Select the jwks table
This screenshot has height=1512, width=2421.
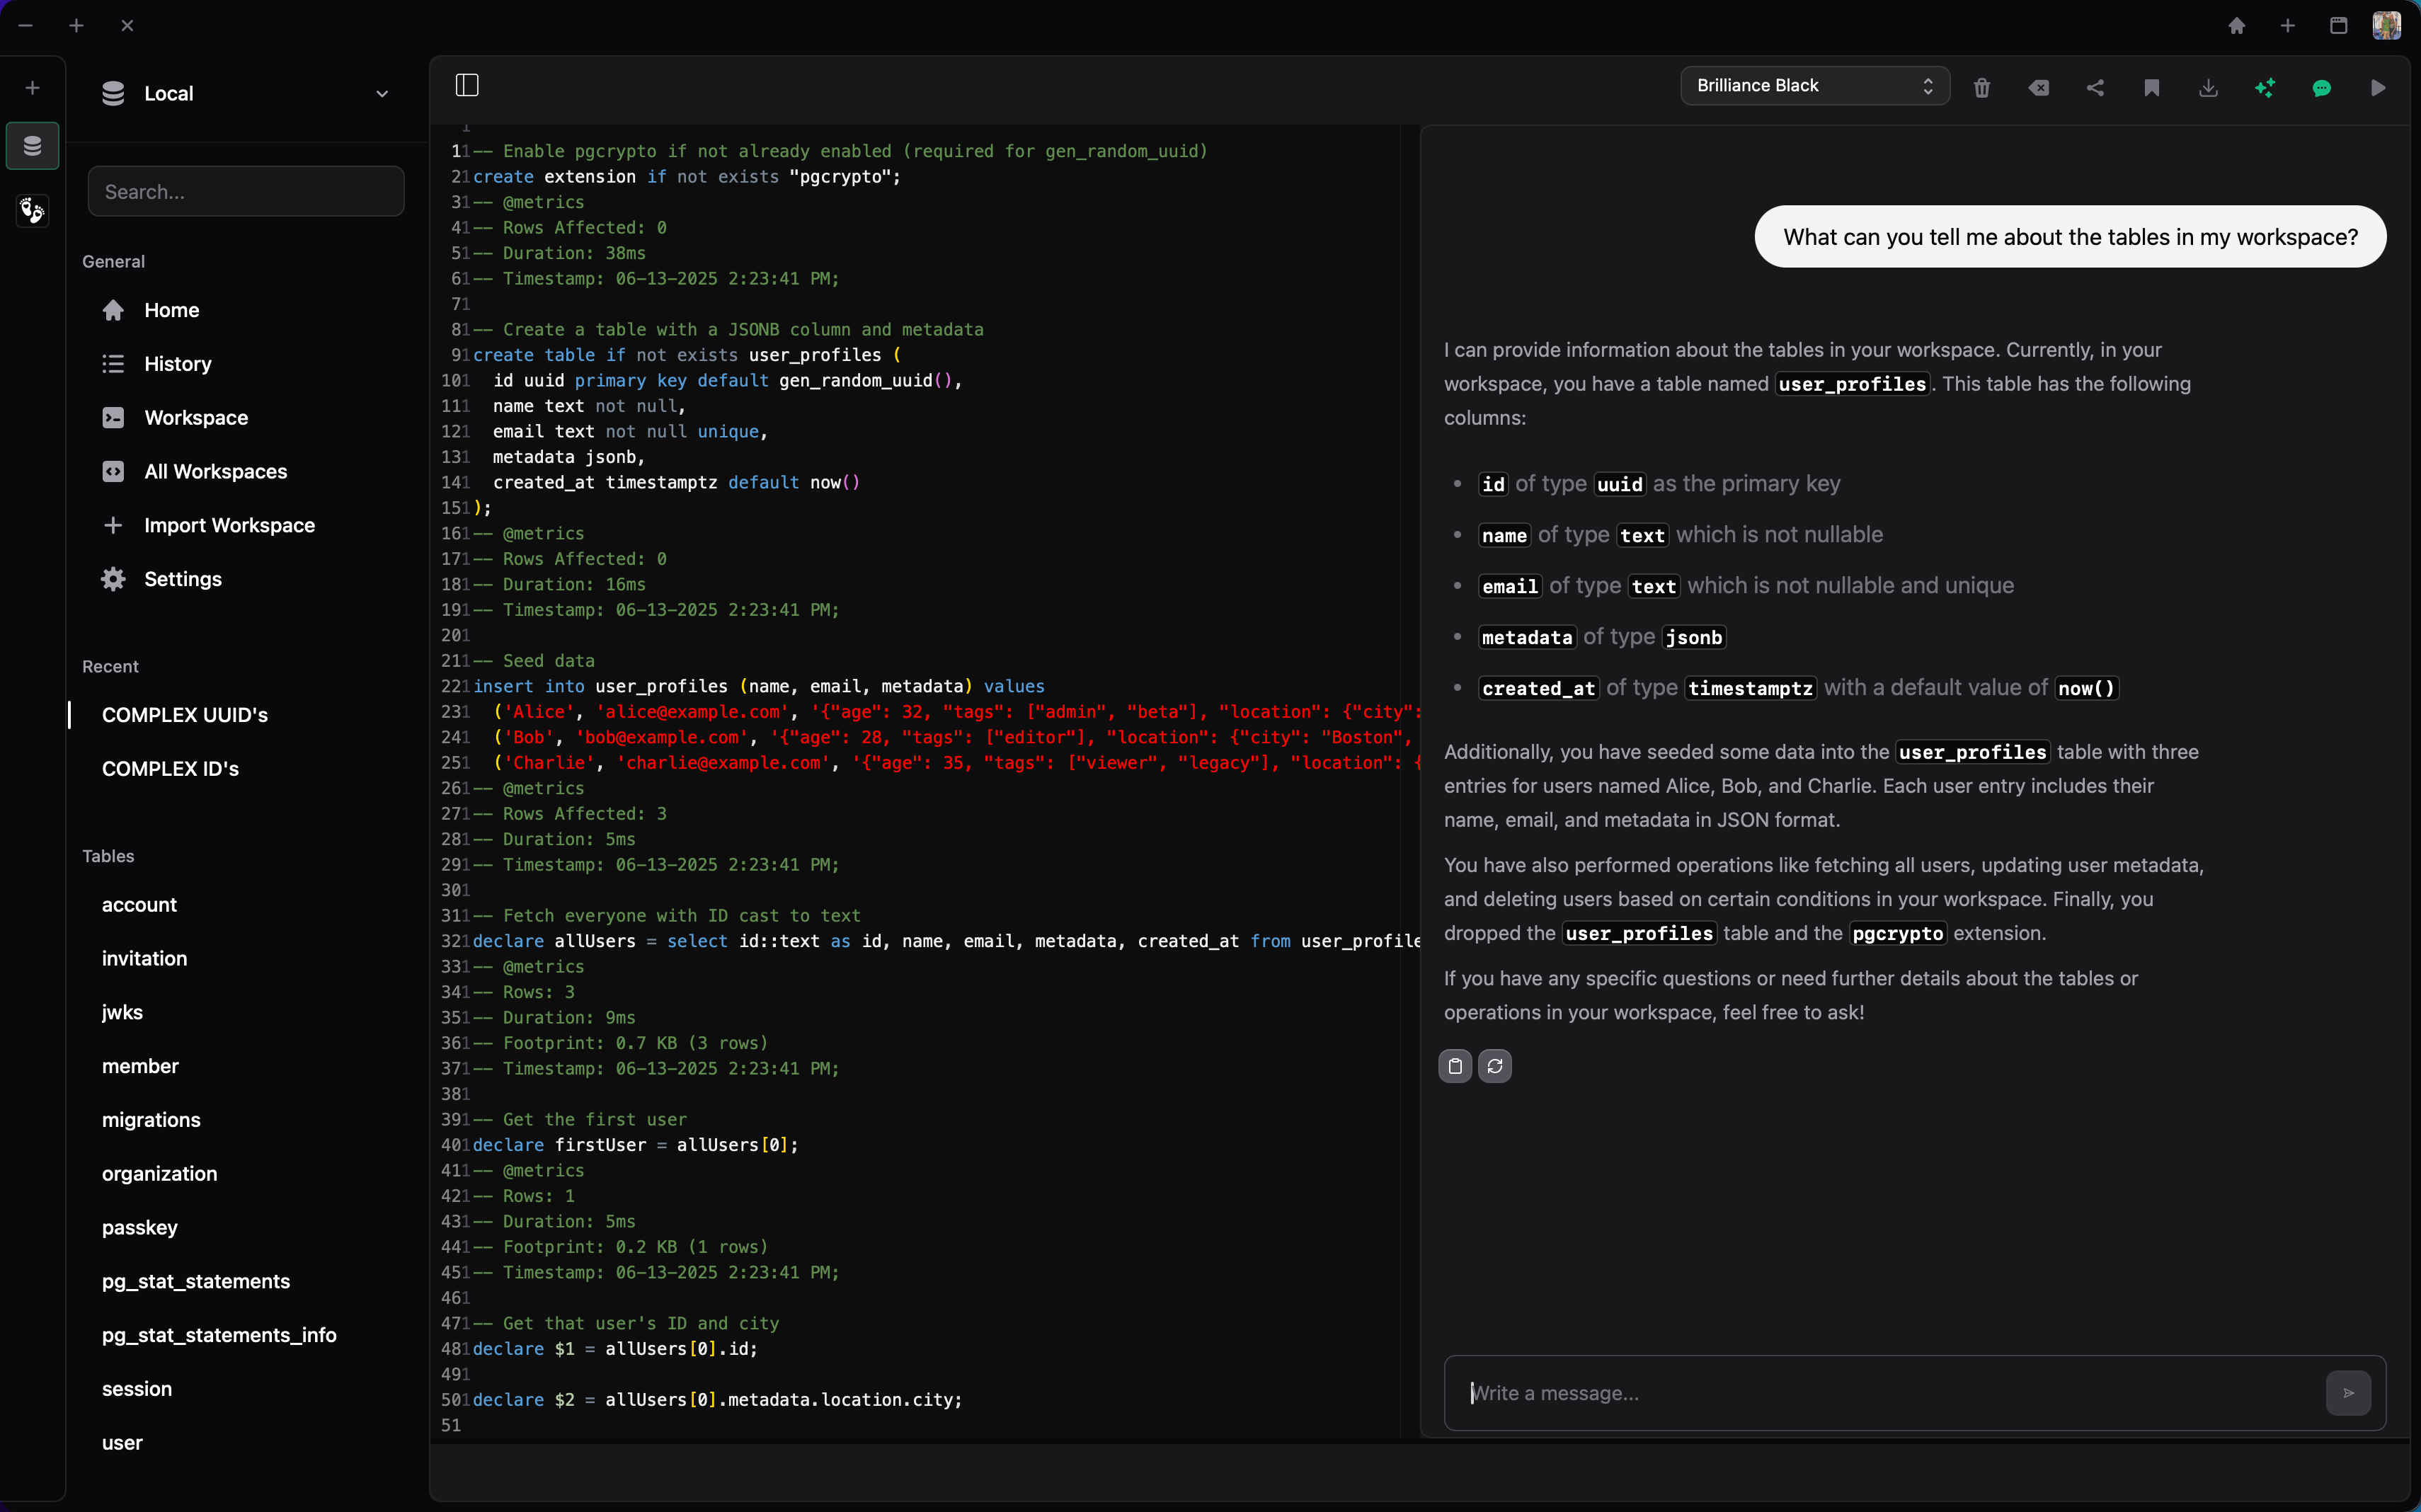click(x=122, y=1013)
